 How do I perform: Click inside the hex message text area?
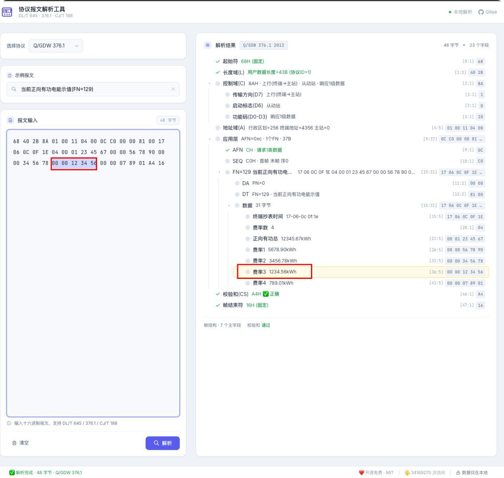93,273
